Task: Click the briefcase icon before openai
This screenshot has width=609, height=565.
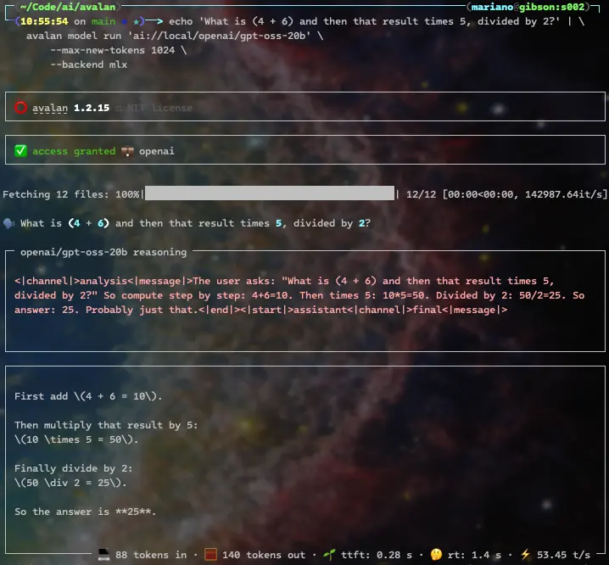Action: coord(127,151)
